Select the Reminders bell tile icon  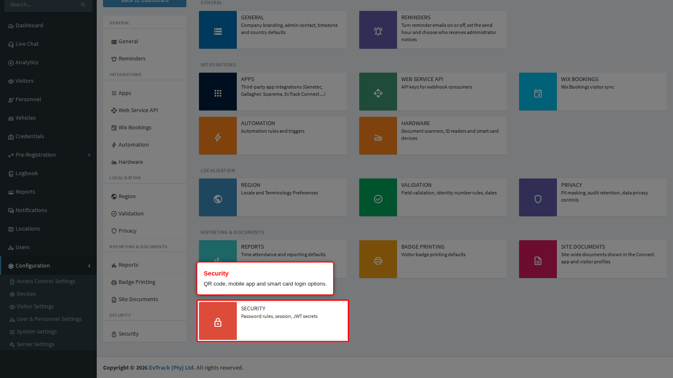click(378, 31)
